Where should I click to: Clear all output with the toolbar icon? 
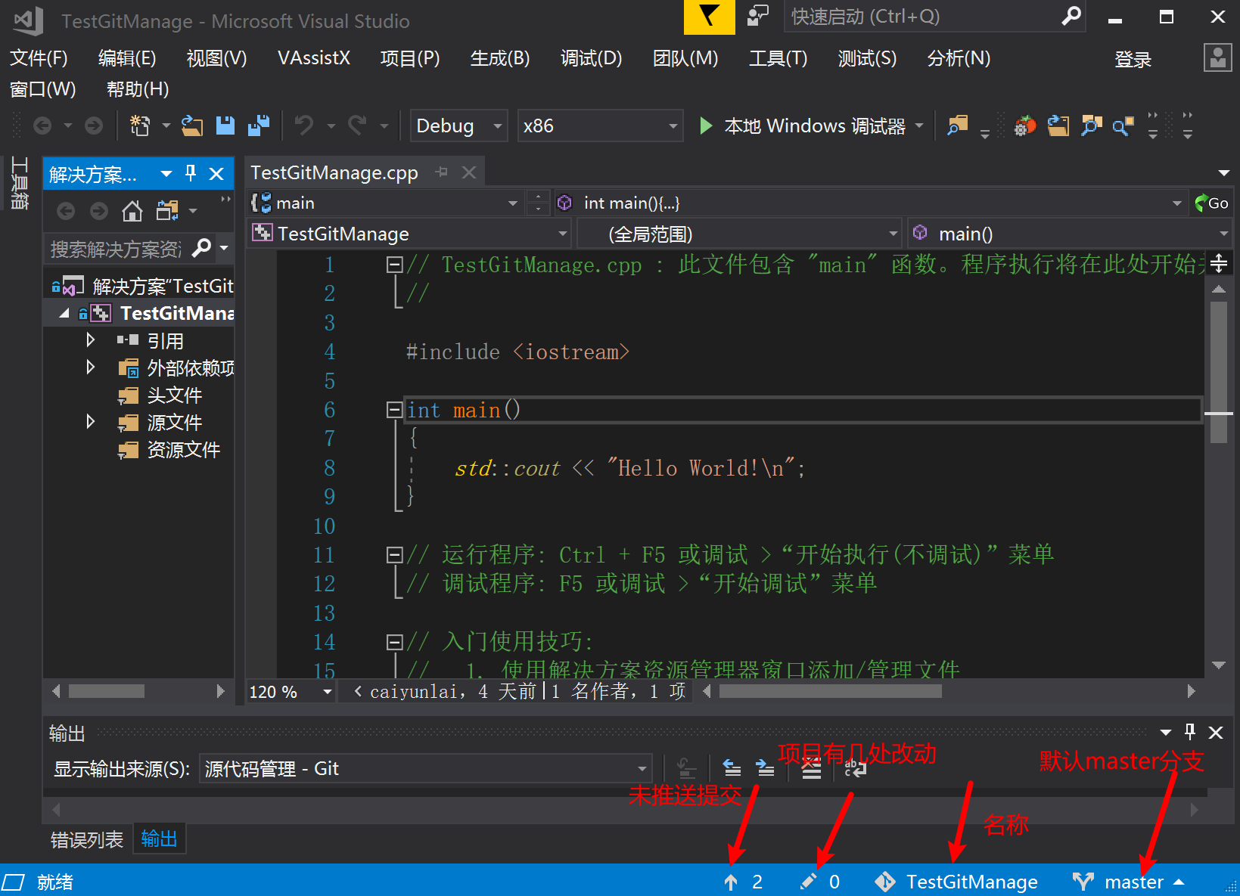[x=812, y=769]
